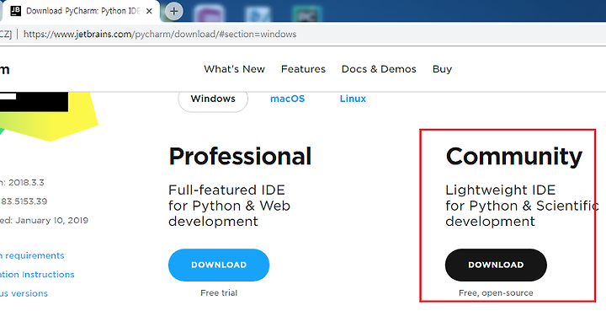
Task: Open the previous versions link
Action: point(24,293)
